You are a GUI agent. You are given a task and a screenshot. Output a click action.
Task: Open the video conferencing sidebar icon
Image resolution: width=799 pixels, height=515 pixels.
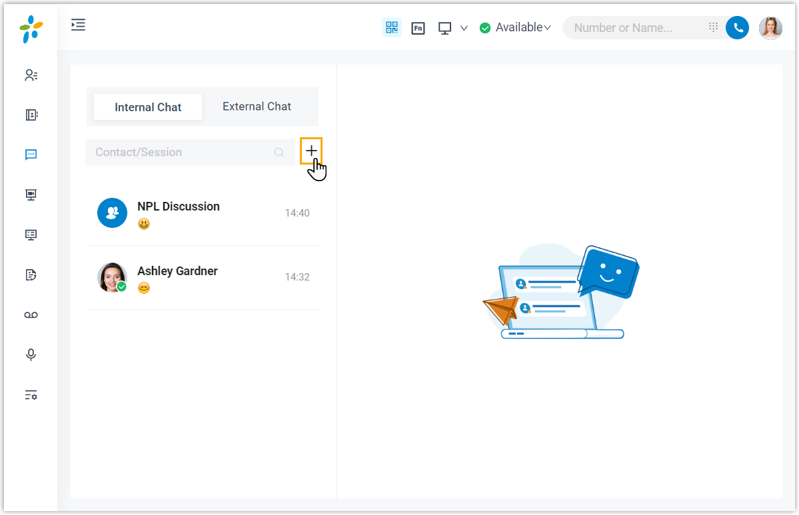(x=31, y=195)
